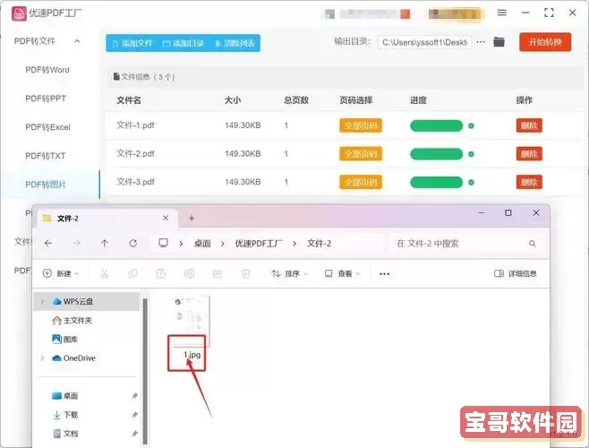
Task: Close the 文件-2 Explorer tab
Action: pyautogui.click(x=166, y=218)
